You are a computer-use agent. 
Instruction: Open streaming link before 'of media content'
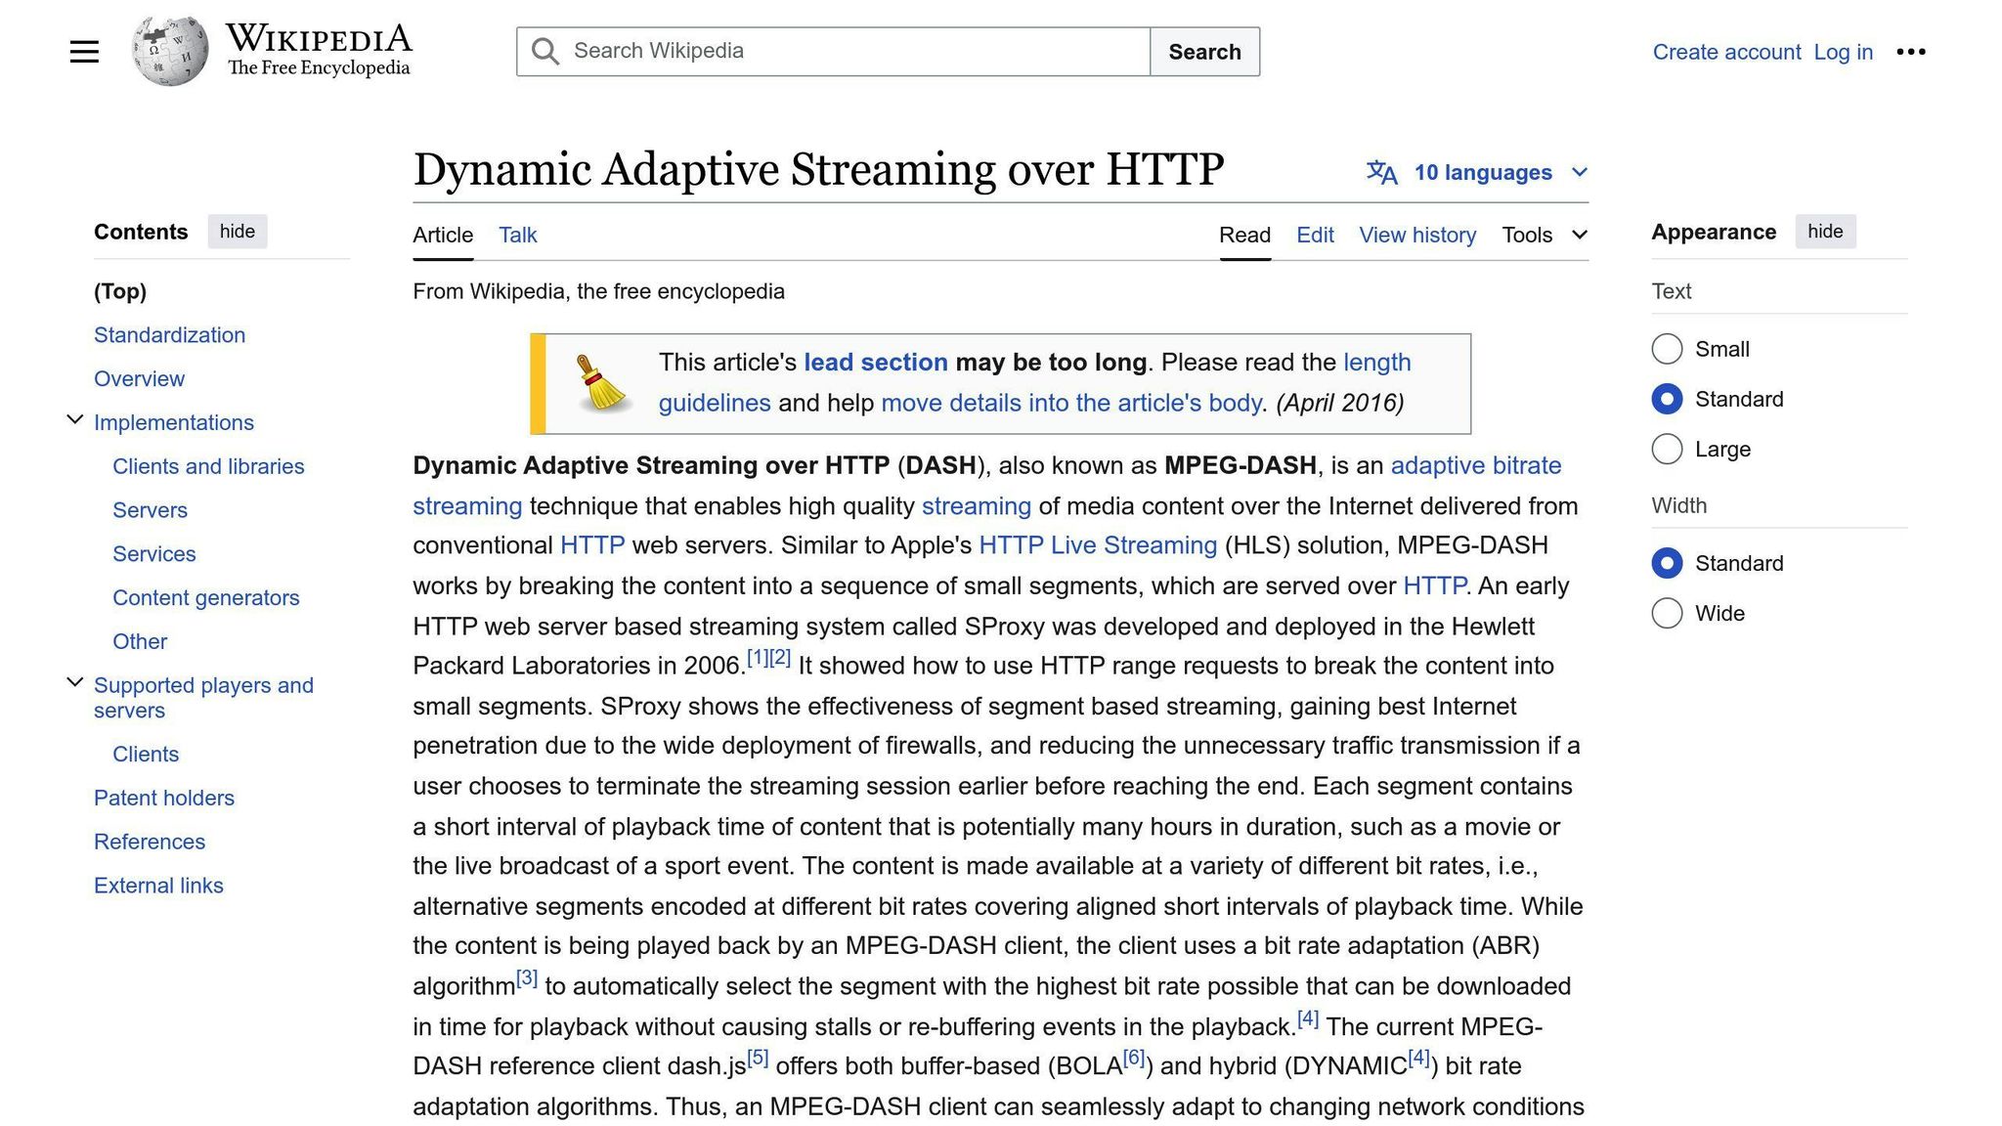pos(976,506)
